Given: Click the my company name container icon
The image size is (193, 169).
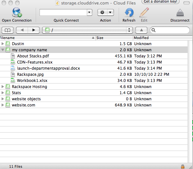Looking at the screenshot, I should (8, 50).
